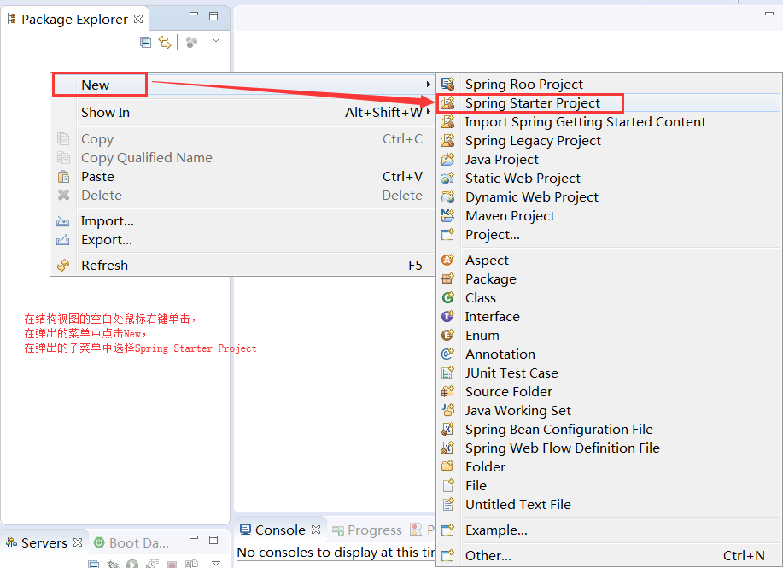Select Project... in the New submenu
Viewport: 783px width, 568px height.
608,235
